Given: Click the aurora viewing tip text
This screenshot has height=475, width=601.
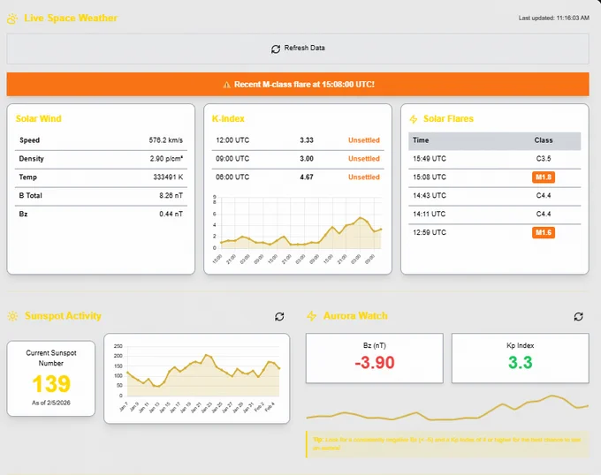Looking at the screenshot, I should tap(447, 444).
